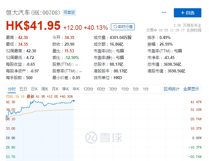Switch to the 日K chart tab
This screenshot has height=161, width=209.
(x=35, y=89)
